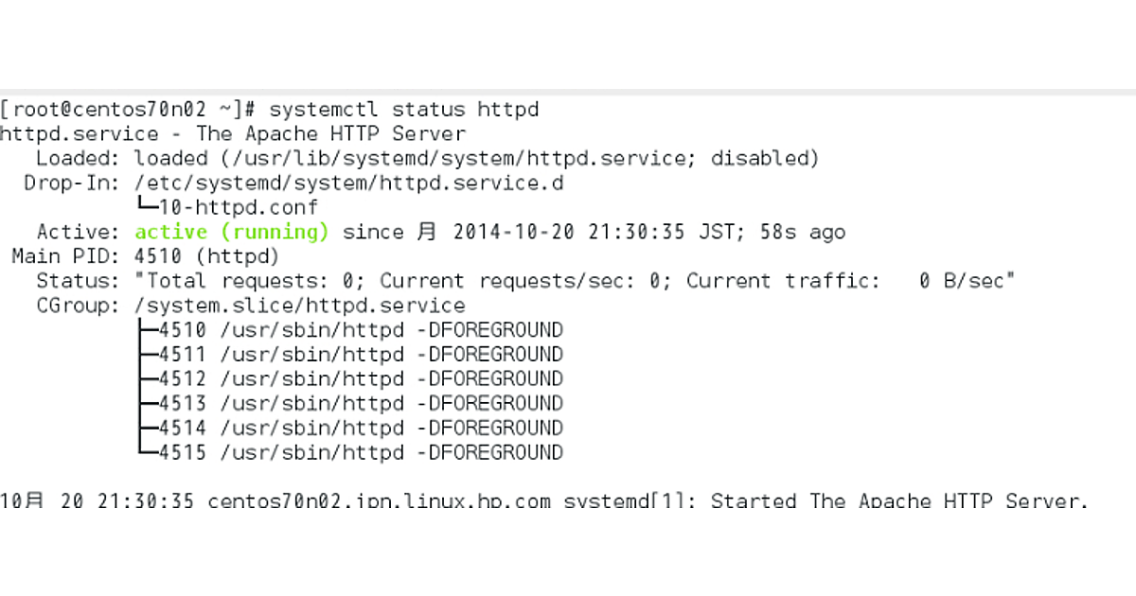Click the systemctl status httpd command text
This screenshot has height=596, width=1136.
click(x=404, y=110)
